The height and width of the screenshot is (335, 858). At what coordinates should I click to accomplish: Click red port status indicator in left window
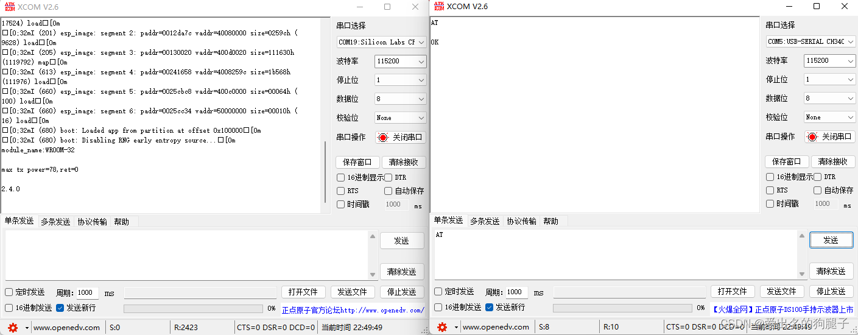(383, 138)
